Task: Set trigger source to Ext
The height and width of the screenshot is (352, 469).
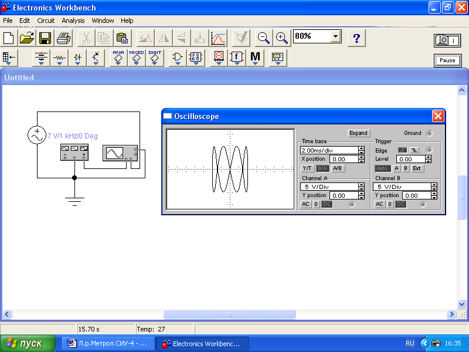Action: [417, 168]
